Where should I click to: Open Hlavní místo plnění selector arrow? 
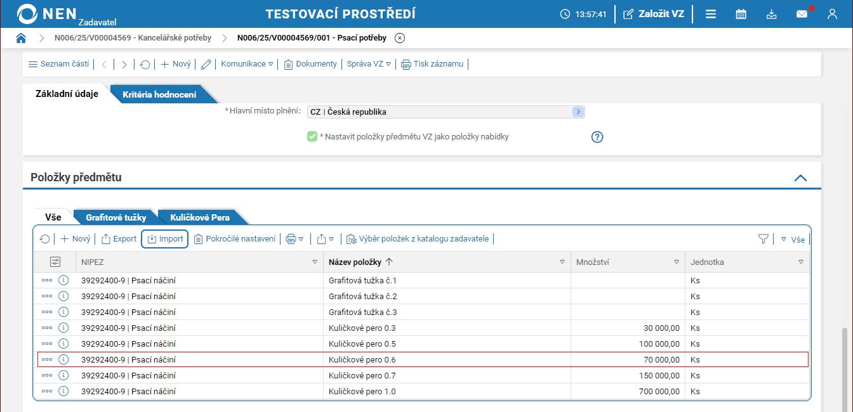point(578,112)
